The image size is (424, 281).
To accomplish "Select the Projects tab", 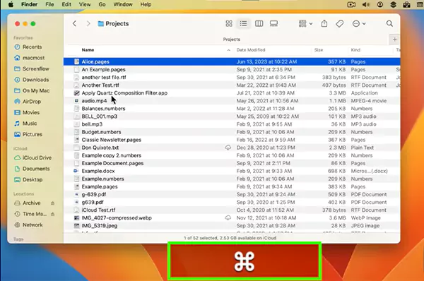I will point(232,40).
